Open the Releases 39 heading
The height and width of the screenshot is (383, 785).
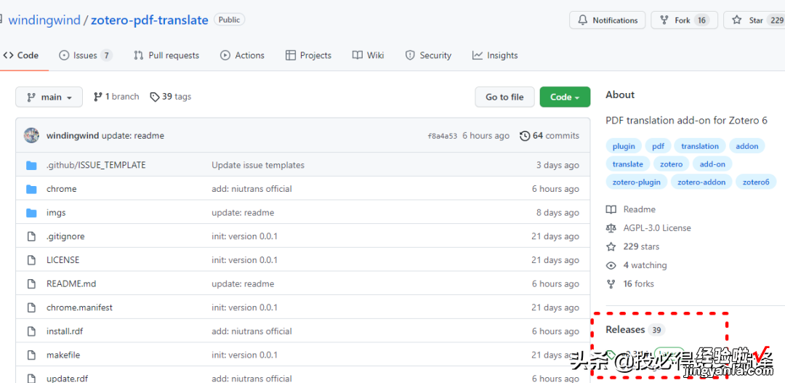[x=635, y=329]
